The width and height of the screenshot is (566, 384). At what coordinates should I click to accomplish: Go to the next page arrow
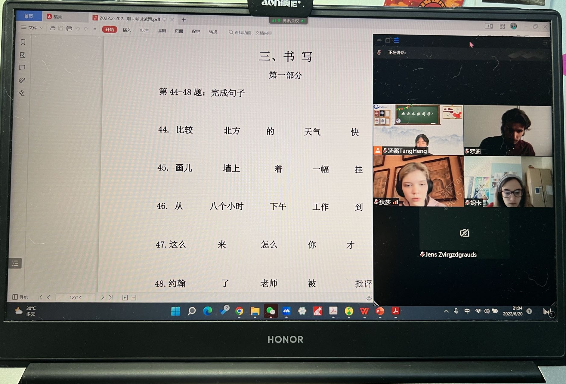(103, 297)
